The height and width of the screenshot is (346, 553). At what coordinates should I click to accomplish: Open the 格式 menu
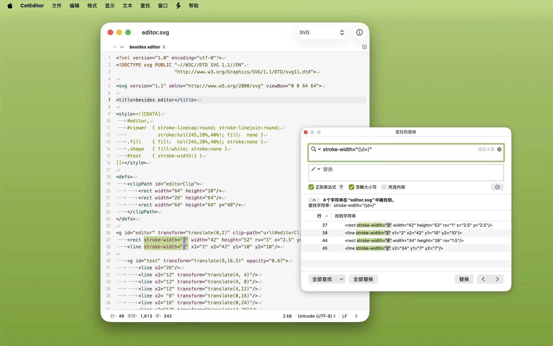tap(92, 6)
